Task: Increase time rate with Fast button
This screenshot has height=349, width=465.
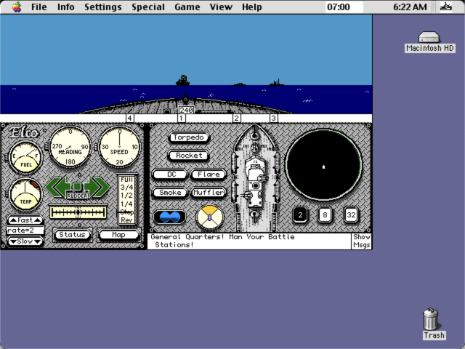Action: 25,220
